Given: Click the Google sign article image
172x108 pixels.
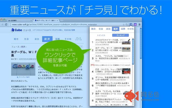Looking at the screenshot, I should [23, 69].
